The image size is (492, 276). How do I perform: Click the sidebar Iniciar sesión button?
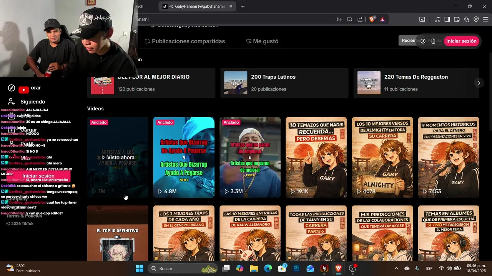click(38, 176)
